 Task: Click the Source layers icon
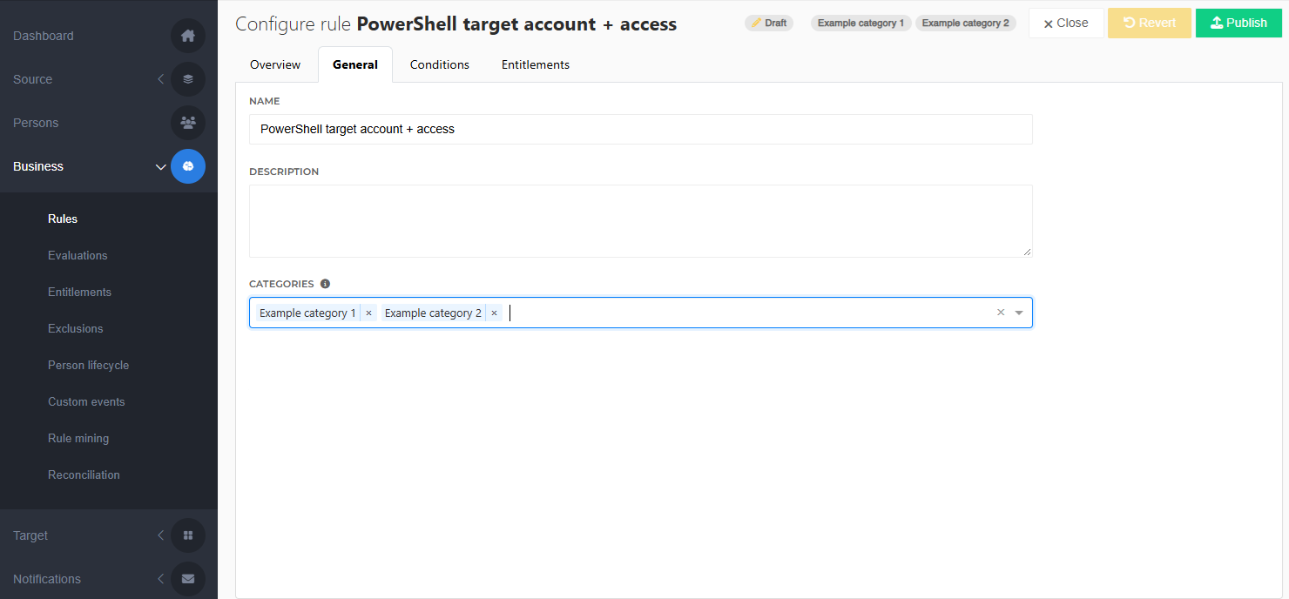tap(188, 79)
